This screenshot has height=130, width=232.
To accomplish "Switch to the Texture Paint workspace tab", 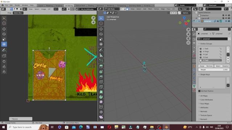I will tap(80, 5).
